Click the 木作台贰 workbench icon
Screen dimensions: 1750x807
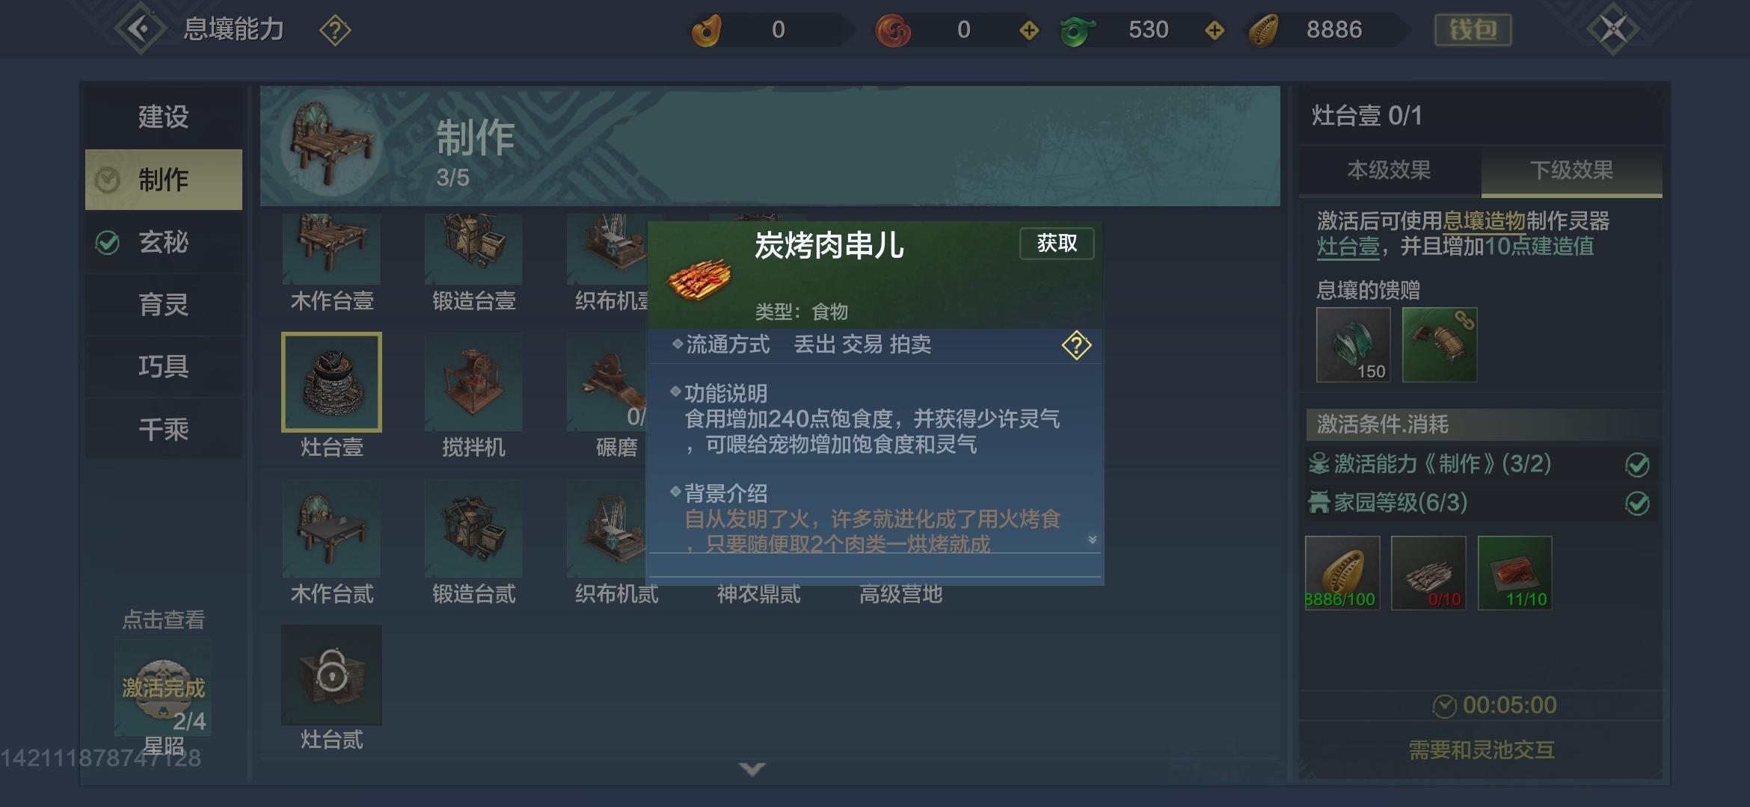pos(331,528)
